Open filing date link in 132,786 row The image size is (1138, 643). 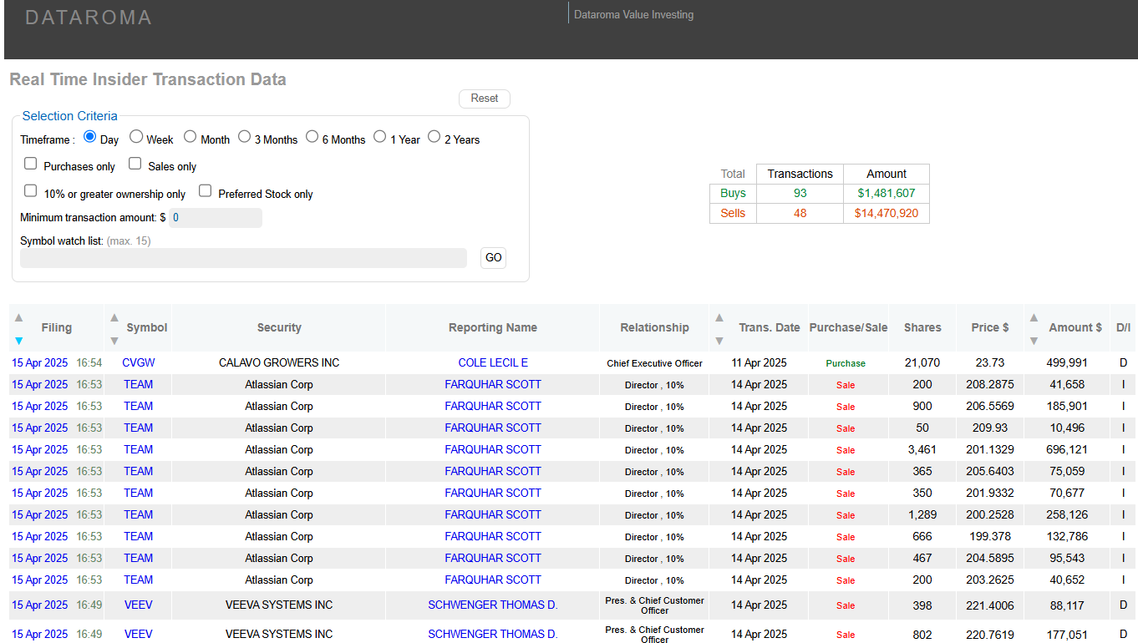pyautogui.click(x=40, y=536)
